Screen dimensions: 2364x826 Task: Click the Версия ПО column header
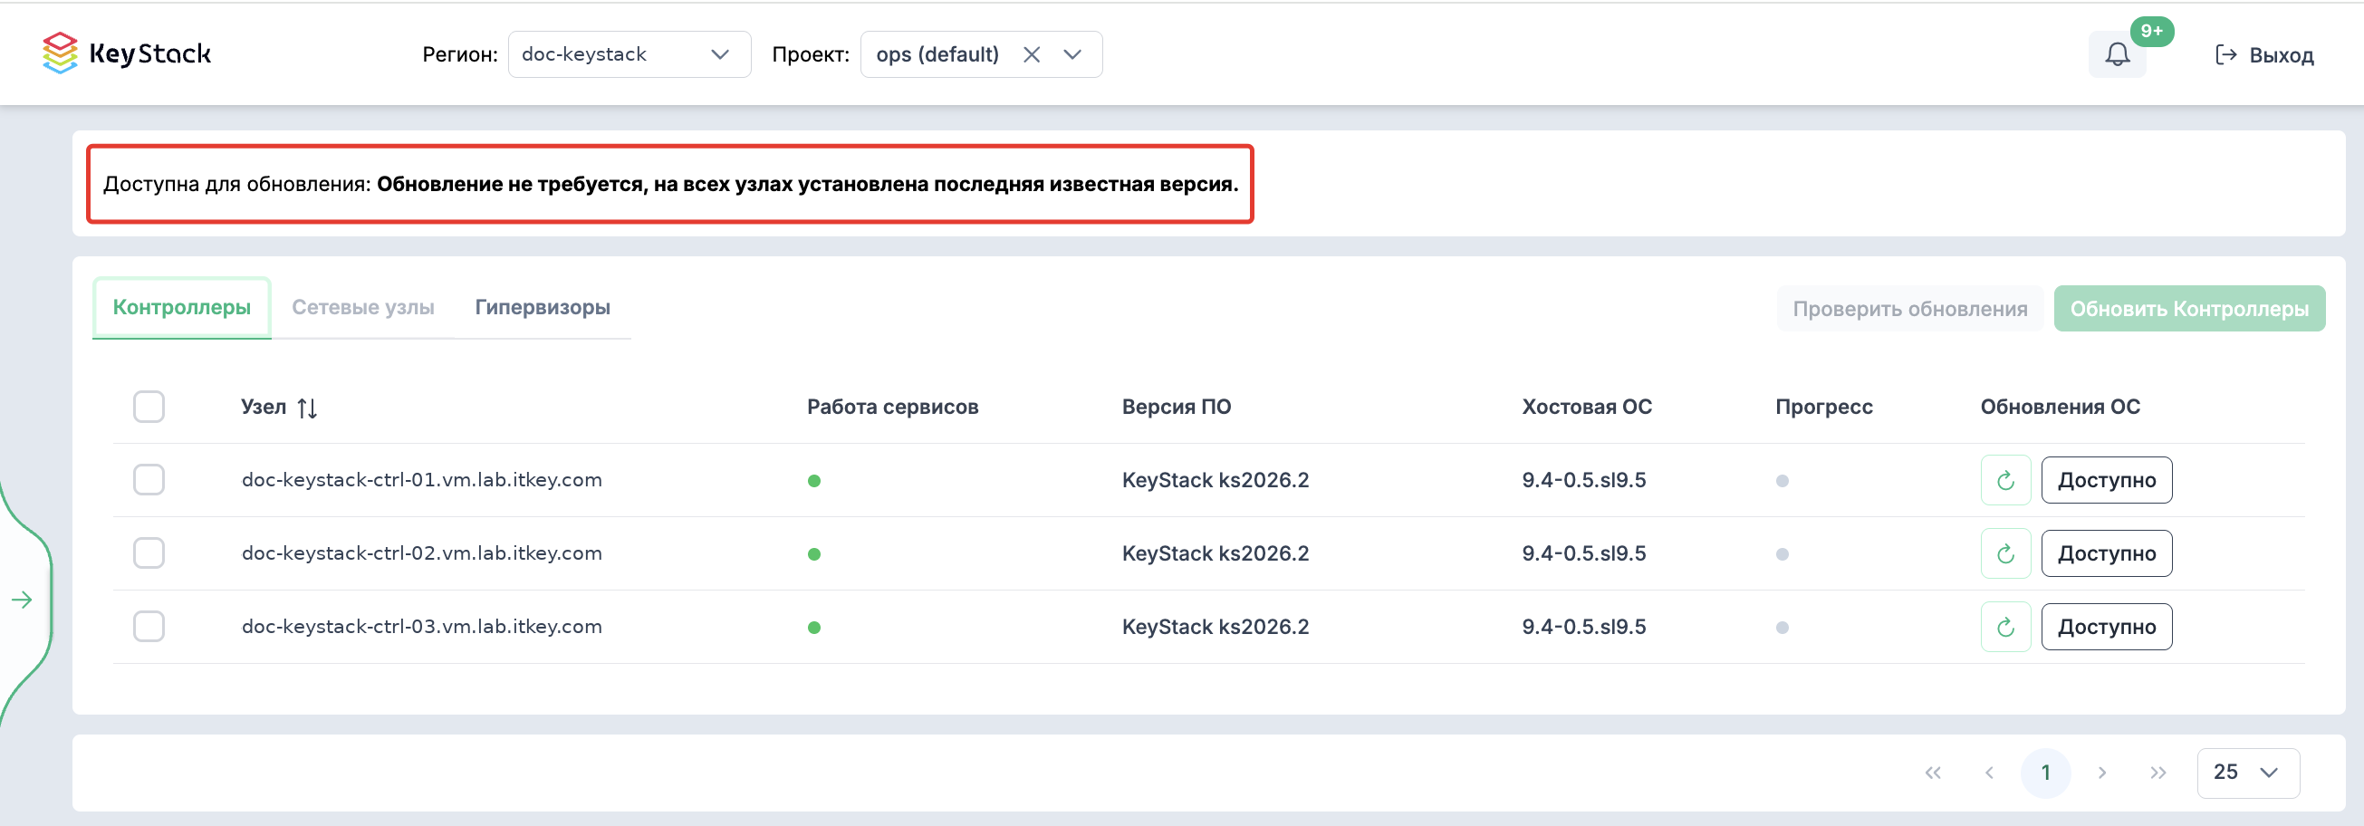point(1176,407)
